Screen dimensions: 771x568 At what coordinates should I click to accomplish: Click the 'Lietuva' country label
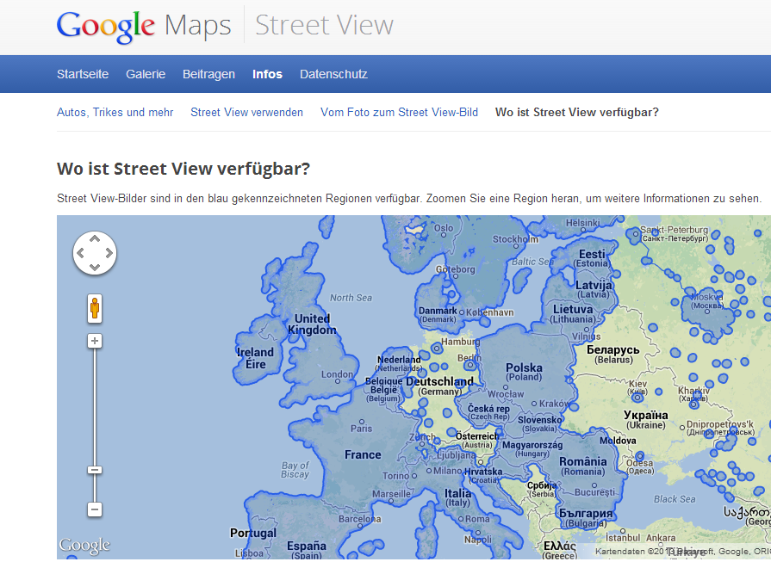[573, 310]
